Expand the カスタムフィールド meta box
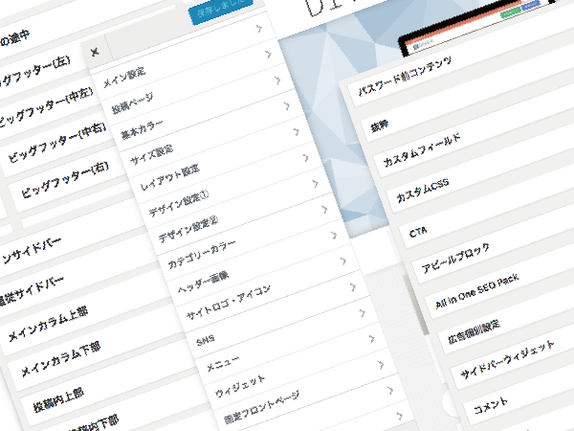 pyautogui.click(x=421, y=149)
